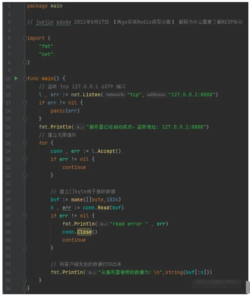Run main via the green gutter arrow
This screenshot has height=295, width=250.
click(16, 78)
